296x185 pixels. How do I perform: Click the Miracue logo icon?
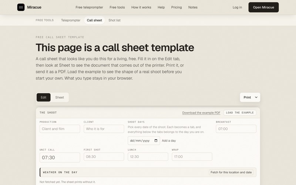pos(21,7)
